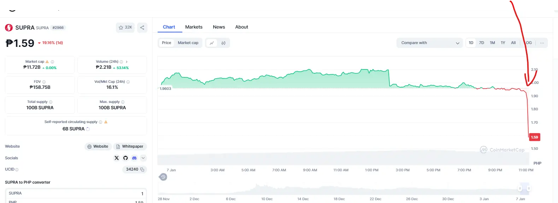Click the Vol/Mkt Cap (24h) info icon
558x203 pixels.
point(128,82)
